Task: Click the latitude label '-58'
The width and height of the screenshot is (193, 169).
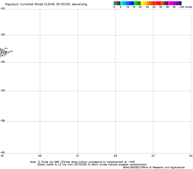Action: (x=2, y=121)
